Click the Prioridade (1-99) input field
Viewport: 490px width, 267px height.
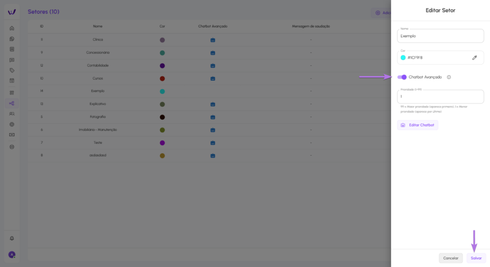[x=440, y=96]
